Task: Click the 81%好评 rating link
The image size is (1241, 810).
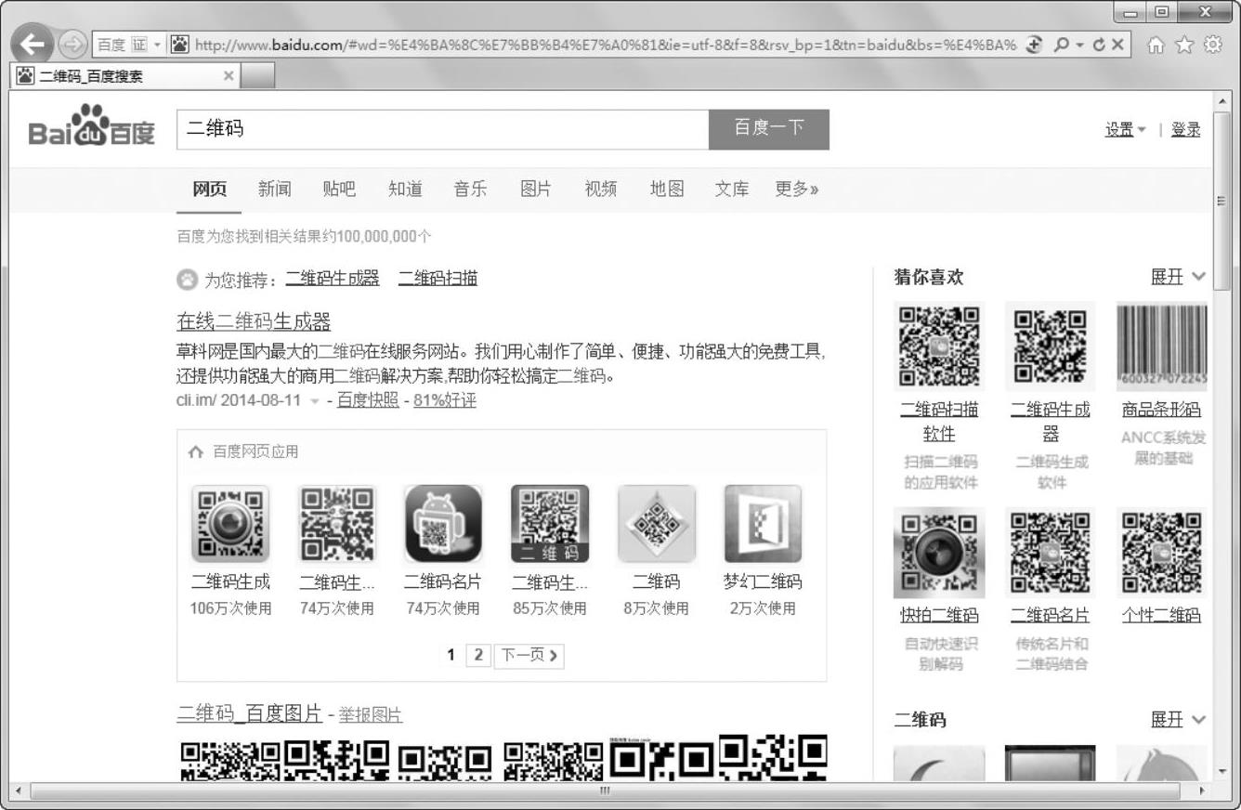Action: [445, 400]
